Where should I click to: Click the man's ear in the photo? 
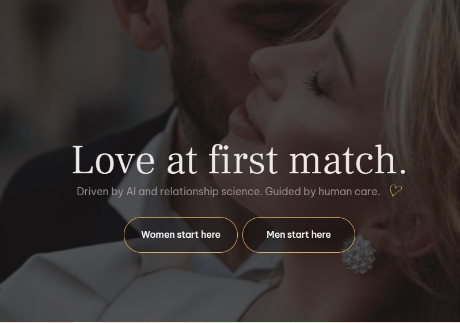[x=144, y=24]
